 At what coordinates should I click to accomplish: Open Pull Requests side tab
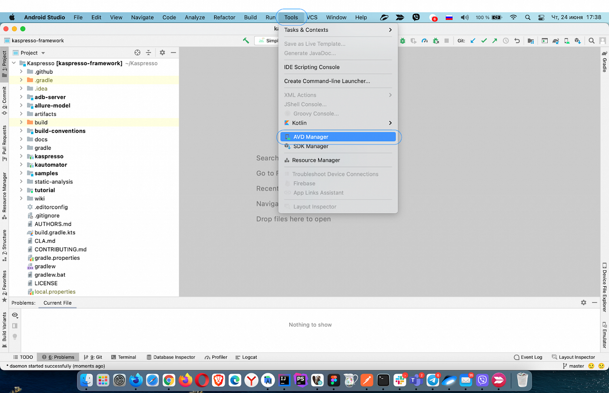coord(4,143)
